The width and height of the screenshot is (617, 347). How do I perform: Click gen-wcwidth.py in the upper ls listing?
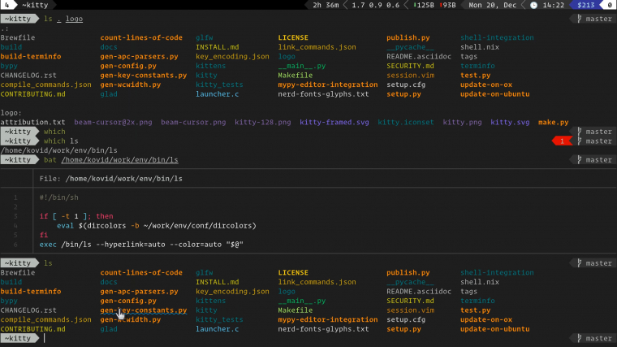pyautogui.click(x=130, y=85)
